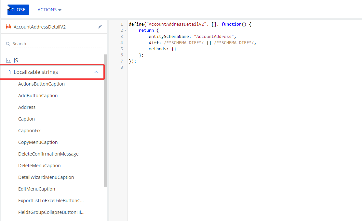
Task: Click the document icon beside Localizable strings
Action: (8, 72)
